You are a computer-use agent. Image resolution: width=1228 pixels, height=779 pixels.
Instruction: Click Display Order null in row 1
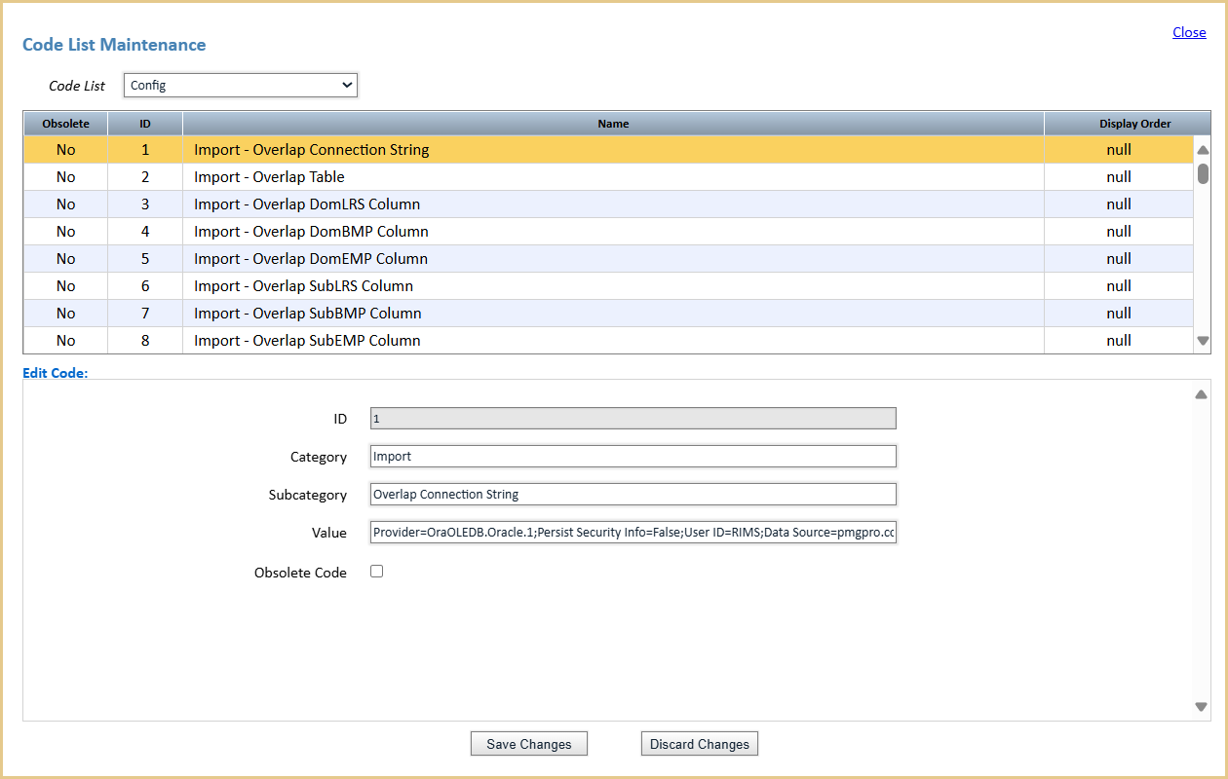[x=1119, y=150]
